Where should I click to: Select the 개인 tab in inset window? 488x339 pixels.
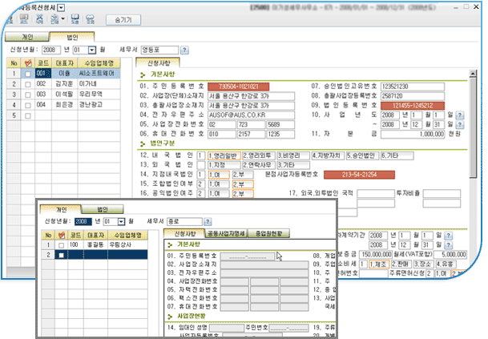(x=61, y=209)
